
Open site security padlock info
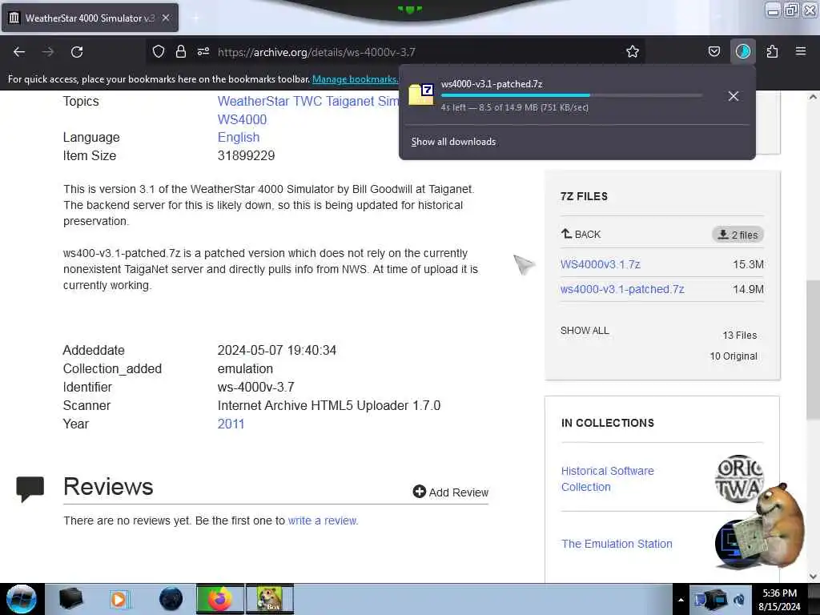coord(181,51)
